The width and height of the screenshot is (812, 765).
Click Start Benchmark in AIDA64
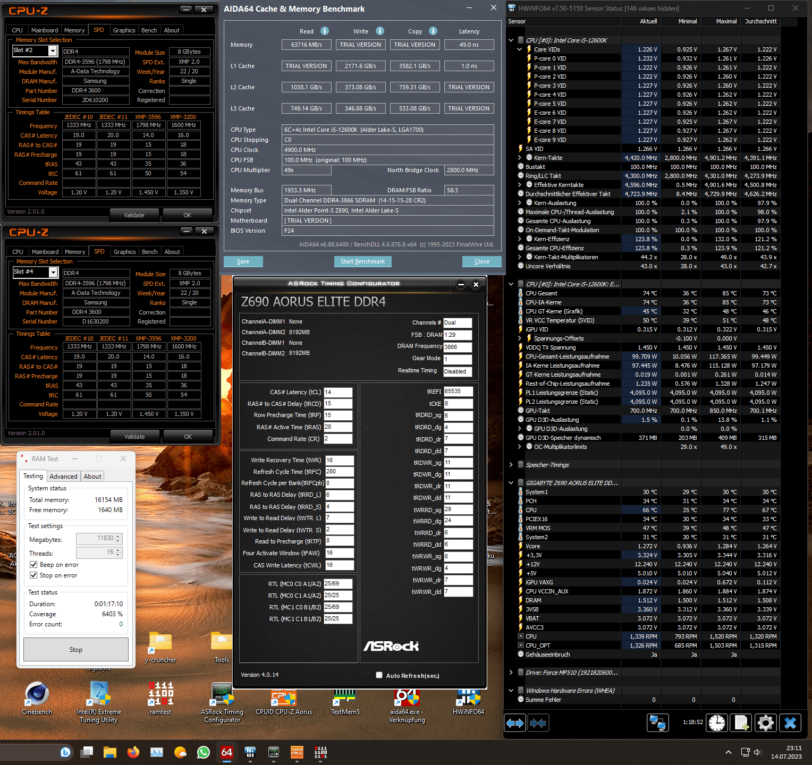(x=362, y=261)
